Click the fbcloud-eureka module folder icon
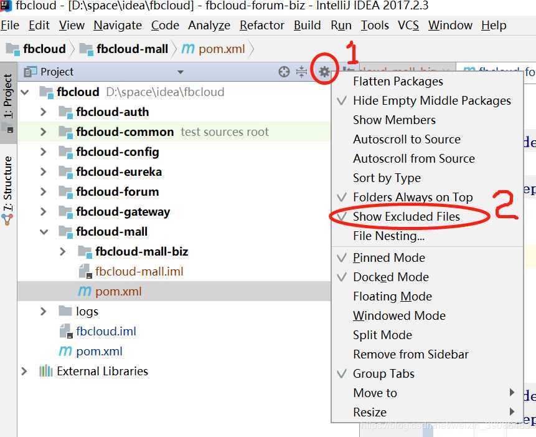Image resolution: width=536 pixels, height=437 pixels. (65, 172)
